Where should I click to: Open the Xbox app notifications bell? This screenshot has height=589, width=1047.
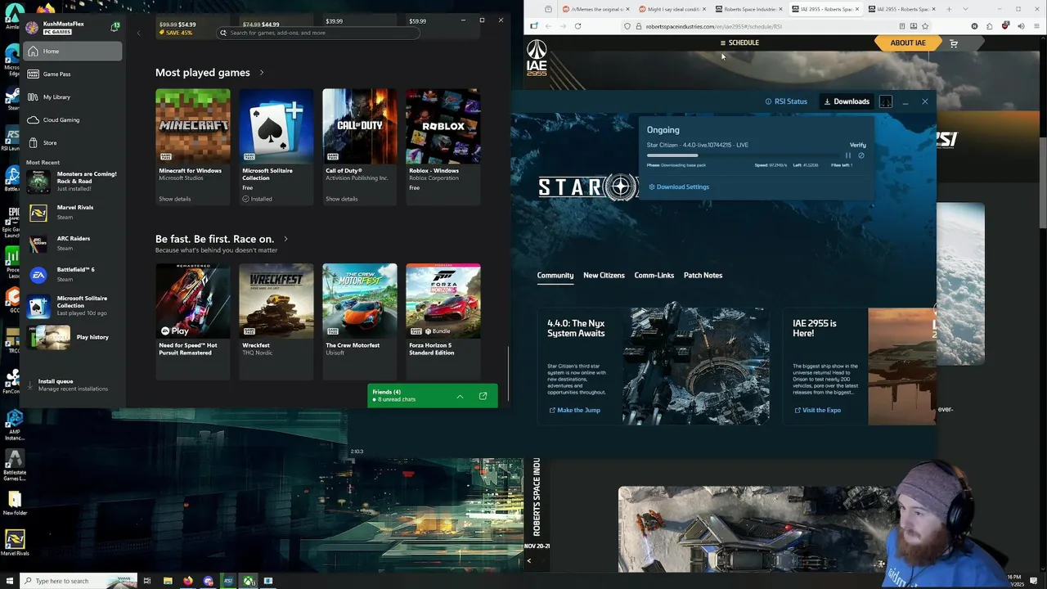(x=115, y=27)
